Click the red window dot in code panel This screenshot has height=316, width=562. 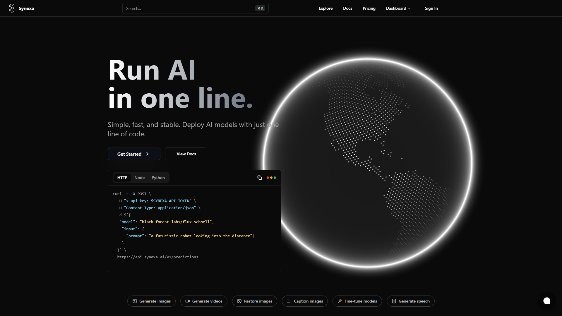click(x=268, y=178)
